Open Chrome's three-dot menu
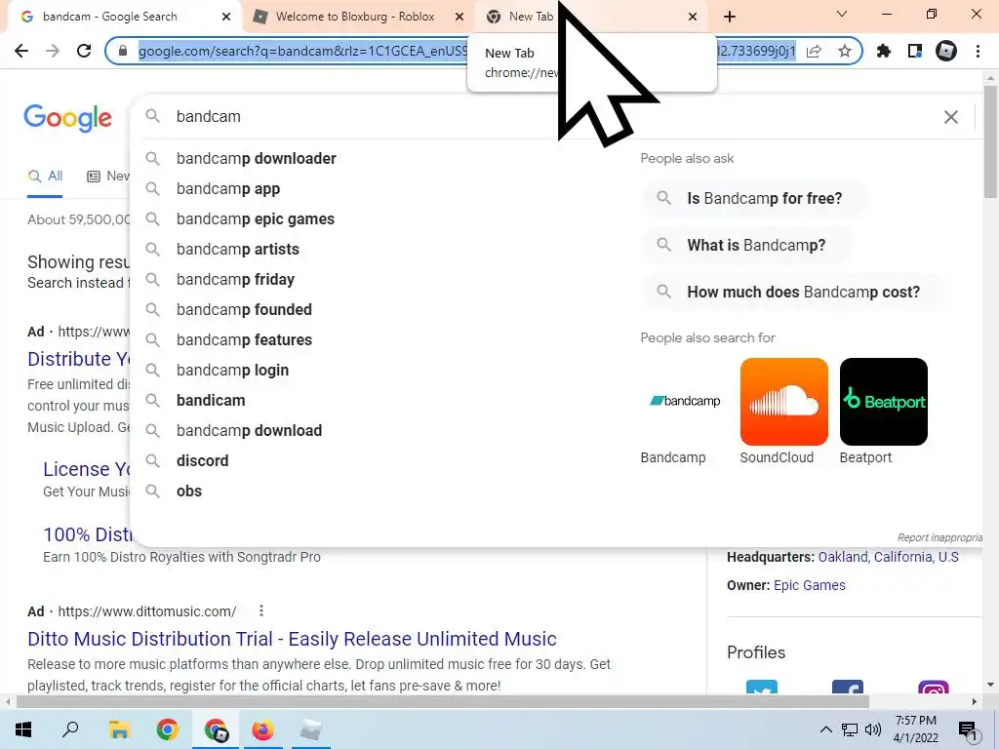999x749 pixels. point(978,51)
